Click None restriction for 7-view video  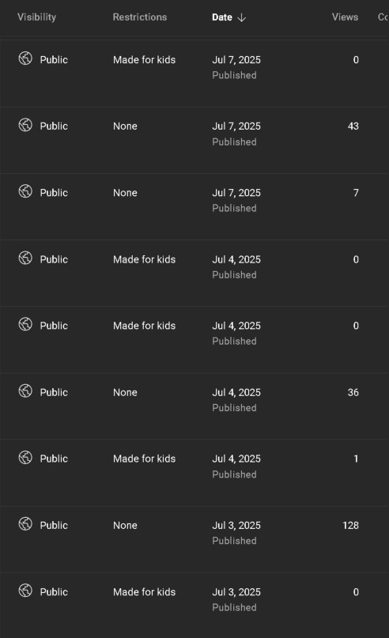pos(125,193)
